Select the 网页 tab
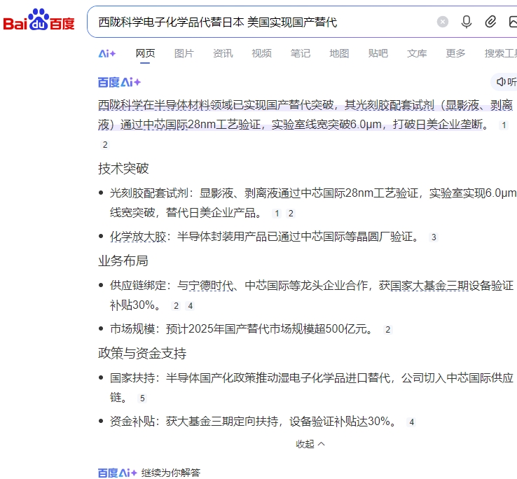 tap(145, 53)
